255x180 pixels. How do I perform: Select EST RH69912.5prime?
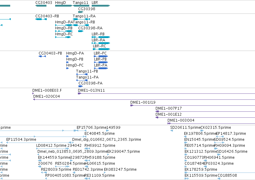coord(100,146)
